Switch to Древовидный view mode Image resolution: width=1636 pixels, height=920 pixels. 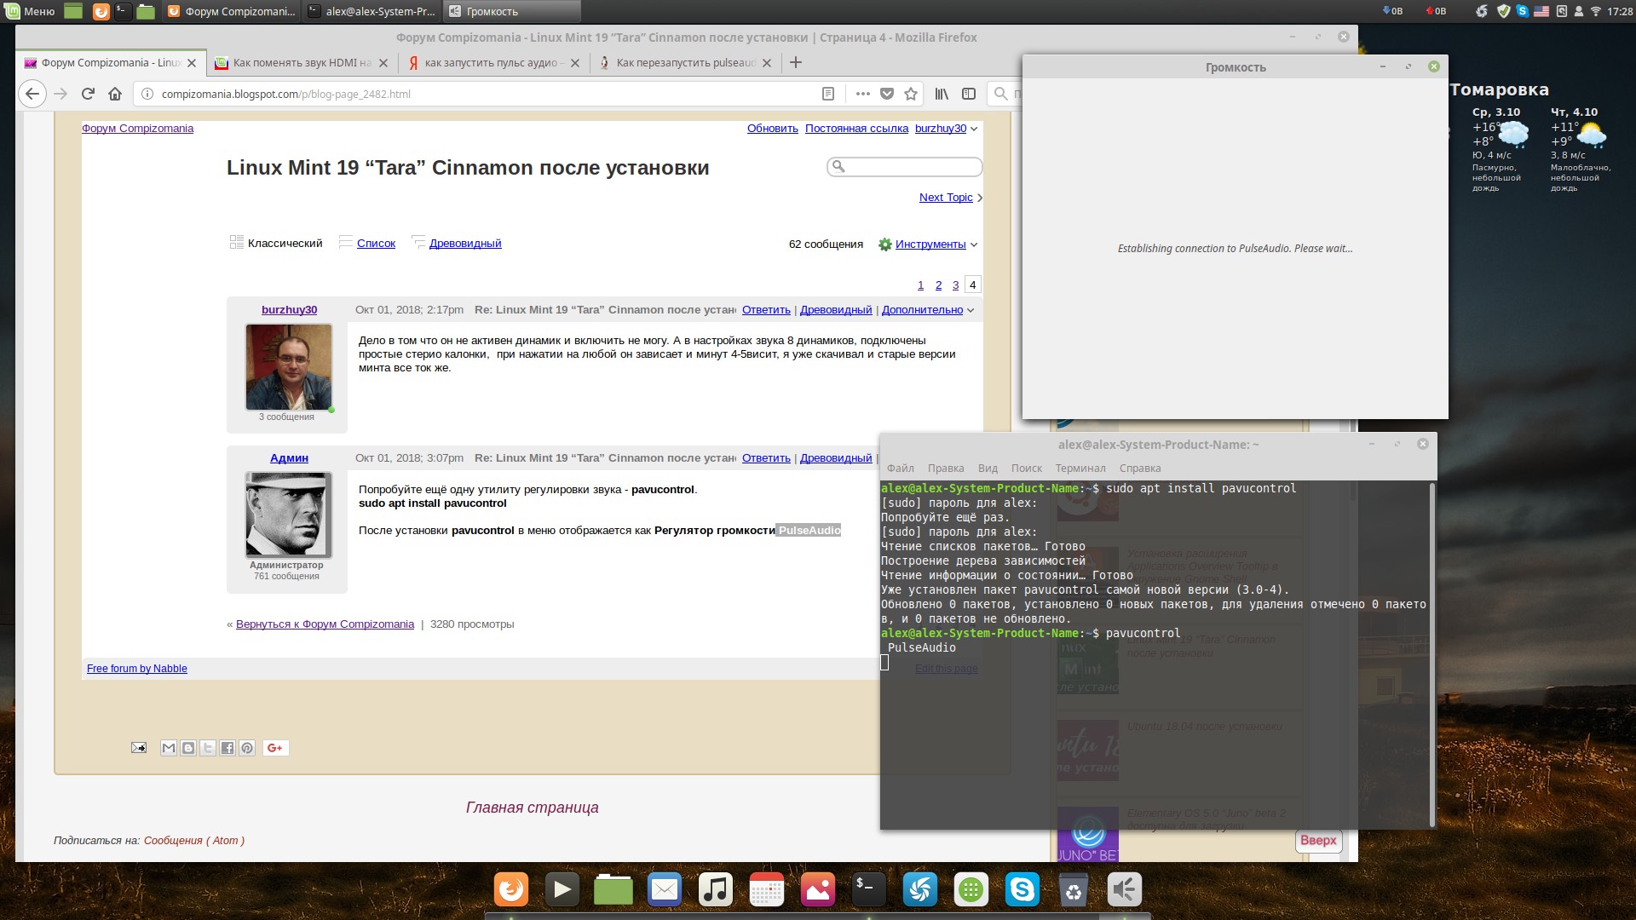(x=464, y=244)
